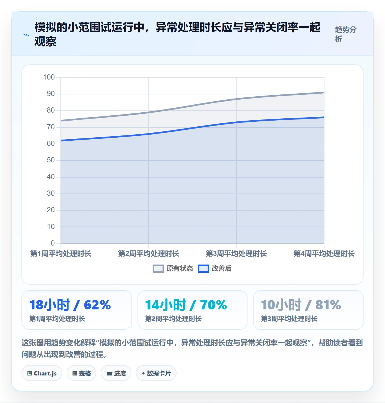Select the 数据卡片 tag

tap(156, 373)
